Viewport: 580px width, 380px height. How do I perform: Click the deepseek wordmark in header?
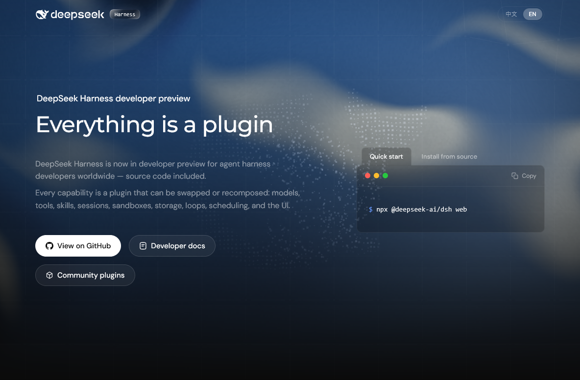coord(77,14)
